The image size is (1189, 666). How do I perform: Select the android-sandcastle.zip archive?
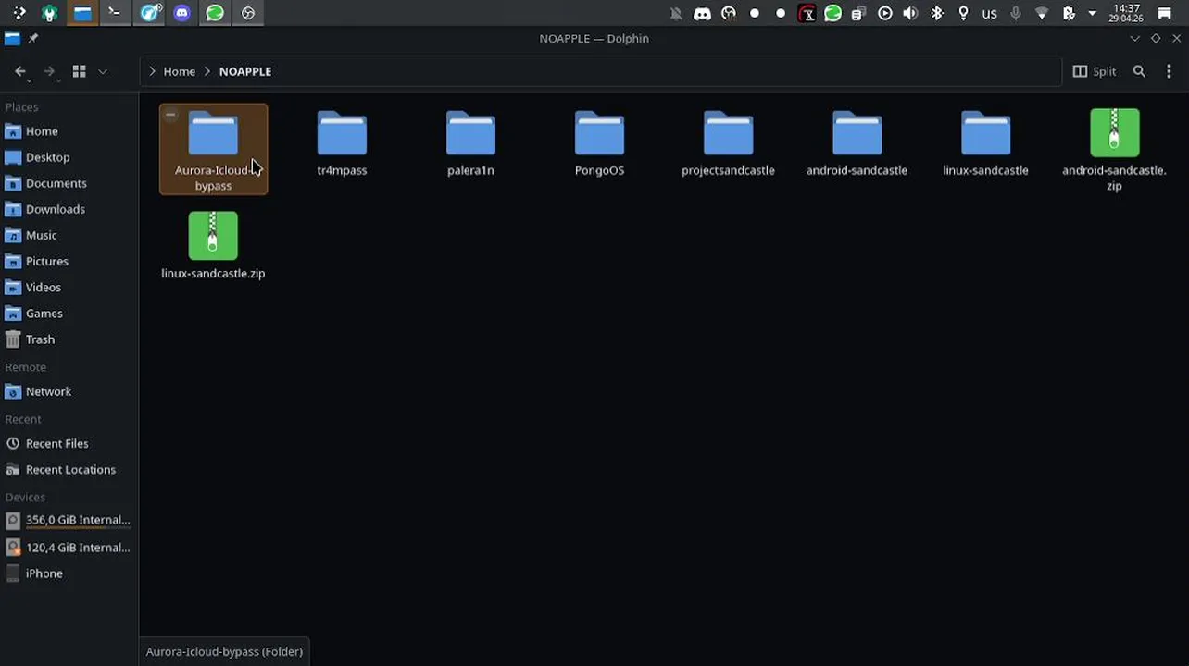[x=1114, y=150]
